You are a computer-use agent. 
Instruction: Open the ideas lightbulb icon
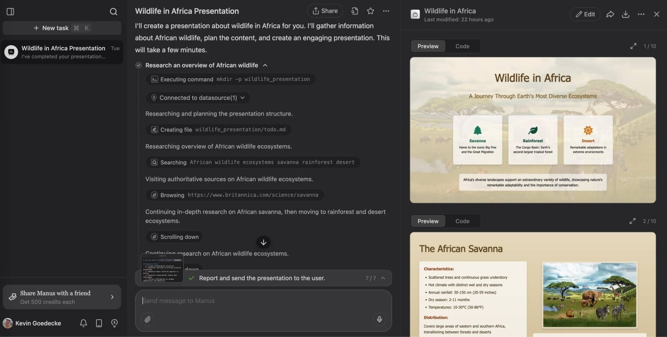[114, 323]
